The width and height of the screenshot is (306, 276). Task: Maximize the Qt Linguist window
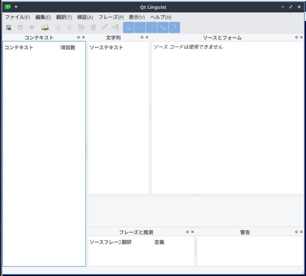[291, 7]
